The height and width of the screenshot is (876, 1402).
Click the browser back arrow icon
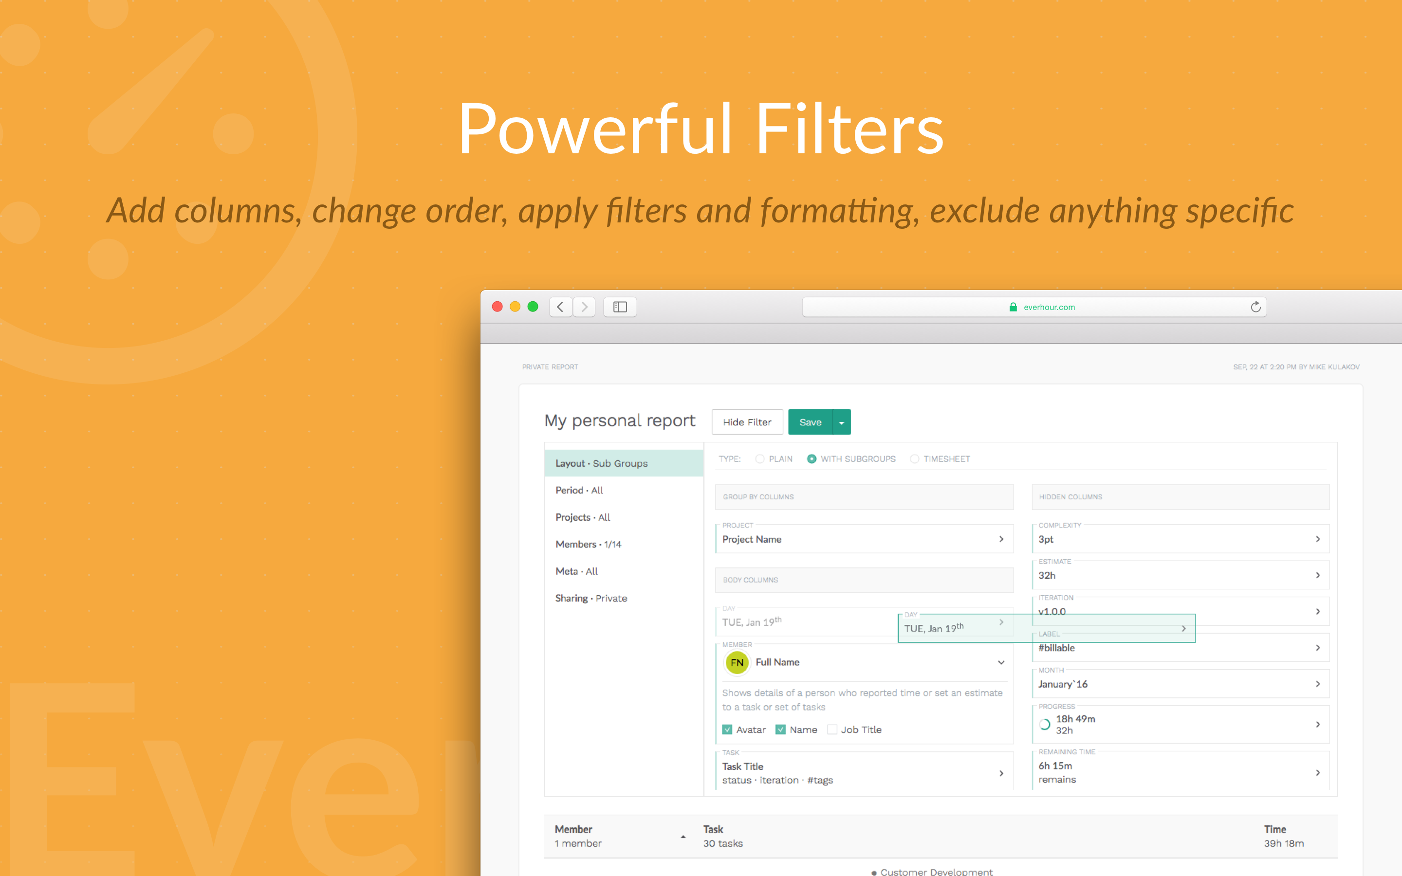pyautogui.click(x=560, y=307)
